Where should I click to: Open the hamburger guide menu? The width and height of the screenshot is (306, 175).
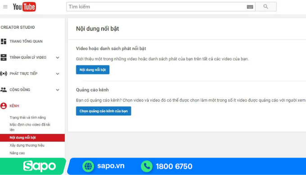point(5,7)
